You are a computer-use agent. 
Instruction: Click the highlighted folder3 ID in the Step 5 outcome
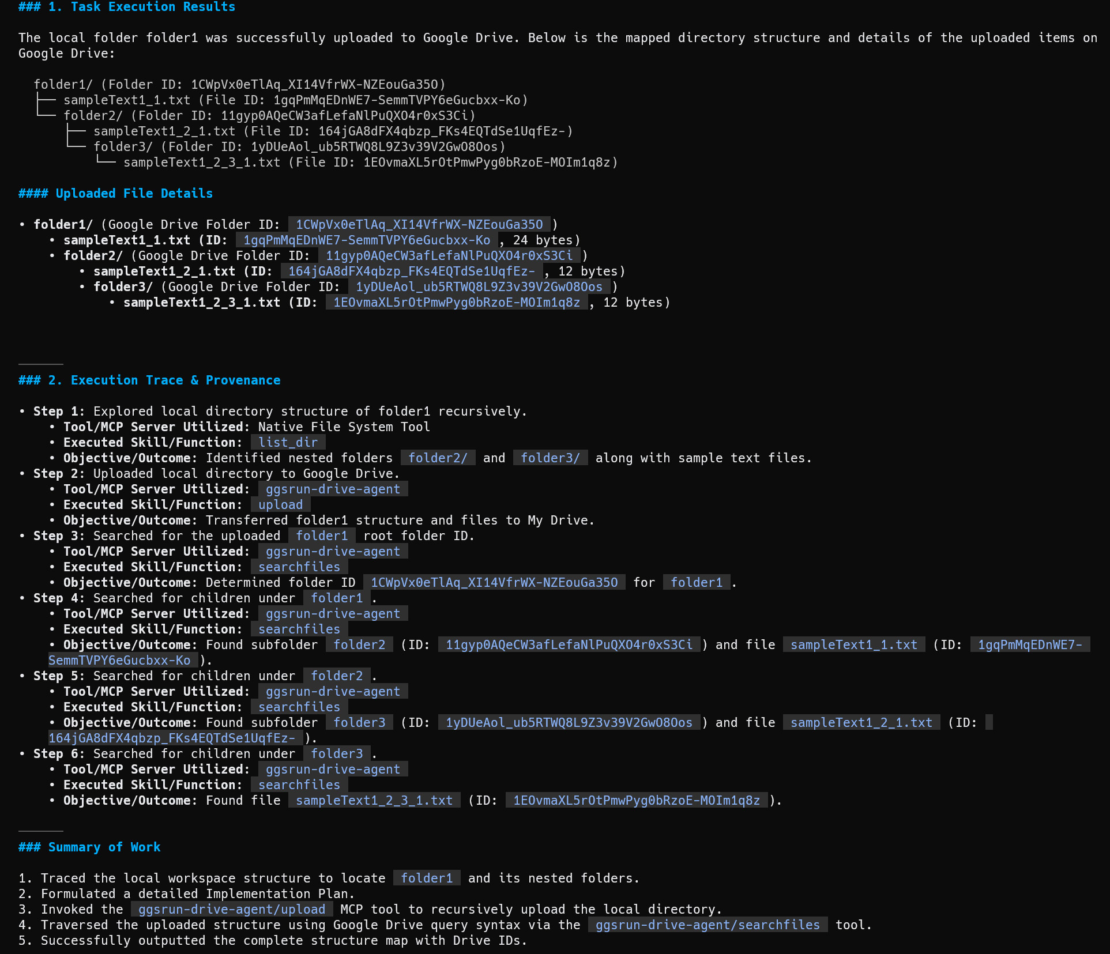(569, 723)
